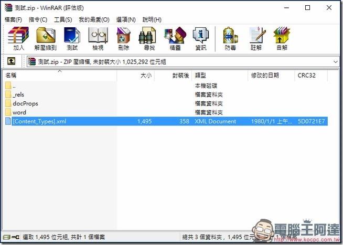The image size is (343, 245).
Task: Sort by 封裝後 column header
Action: (173, 76)
